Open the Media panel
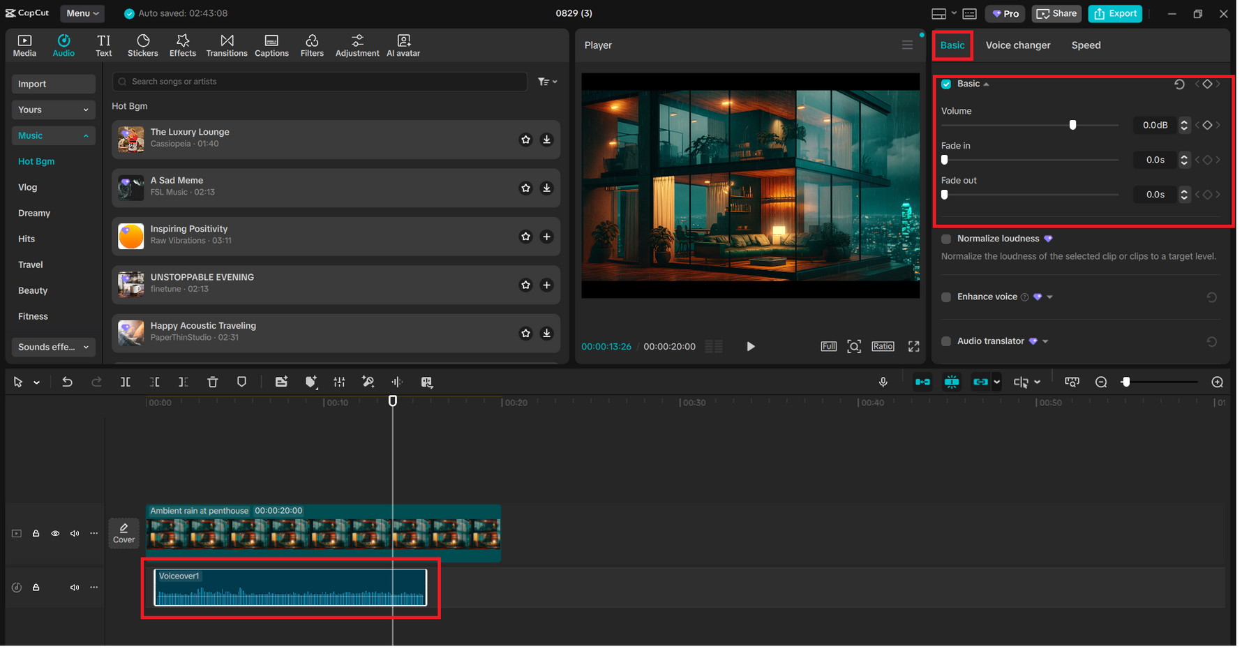The image size is (1242, 656). [x=24, y=45]
